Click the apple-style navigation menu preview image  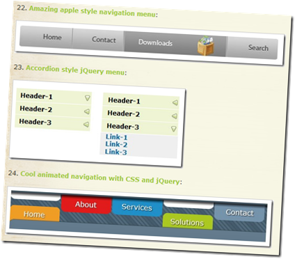150,43
